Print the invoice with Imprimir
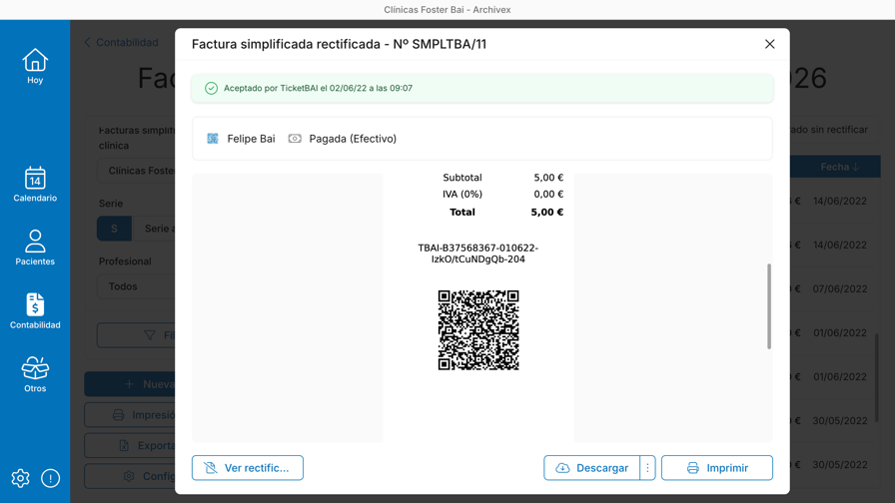This screenshot has width=895, height=503. pyautogui.click(x=717, y=468)
